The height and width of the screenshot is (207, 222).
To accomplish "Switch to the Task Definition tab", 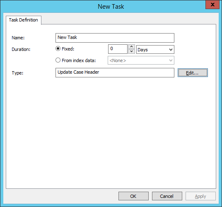I will click(24, 20).
